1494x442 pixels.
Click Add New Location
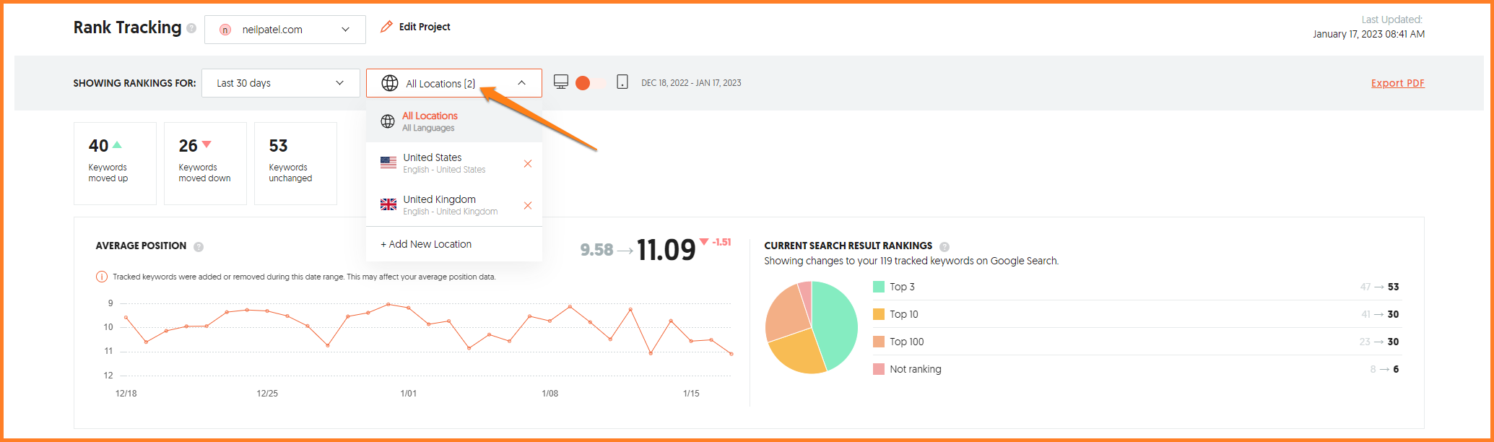pos(426,244)
